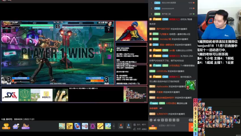Click the orange send button beside chat input
The width and height of the screenshot is (241, 136).
click(191, 127)
